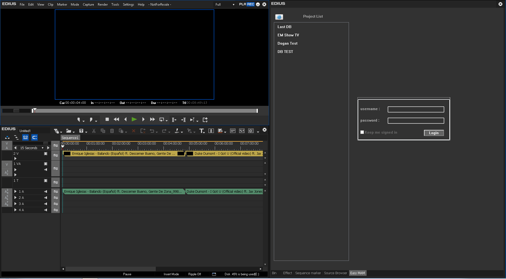This screenshot has height=279, width=506.
Task: Step to the previous frame
Action: (x=125, y=119)
